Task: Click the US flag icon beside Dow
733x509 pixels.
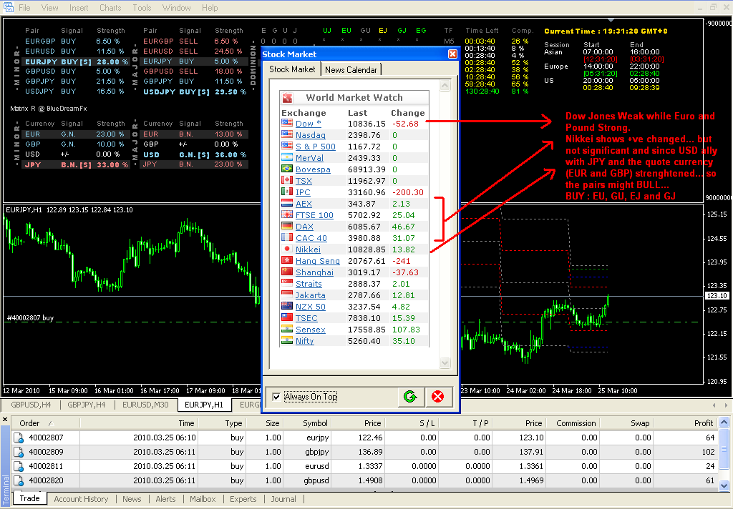Action: coord(287,123)
